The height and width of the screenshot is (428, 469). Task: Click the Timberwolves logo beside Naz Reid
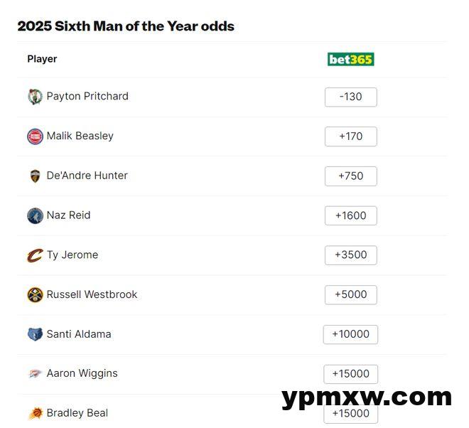pos(35,215)
